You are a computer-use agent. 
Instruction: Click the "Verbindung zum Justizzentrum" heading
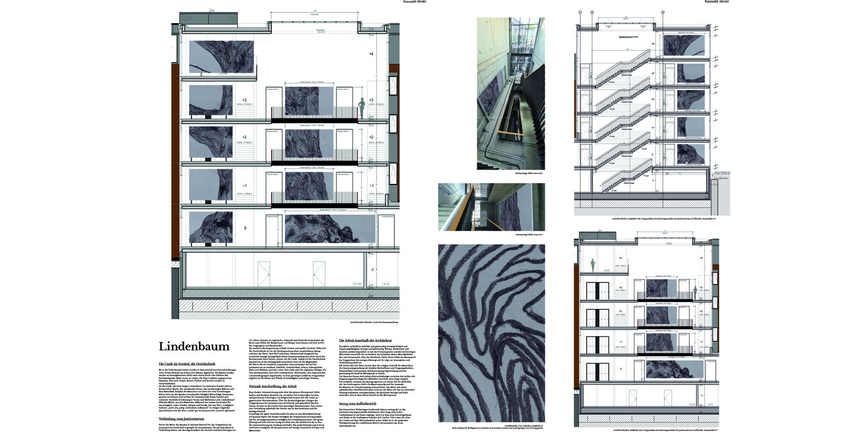[x=180, y=419]
